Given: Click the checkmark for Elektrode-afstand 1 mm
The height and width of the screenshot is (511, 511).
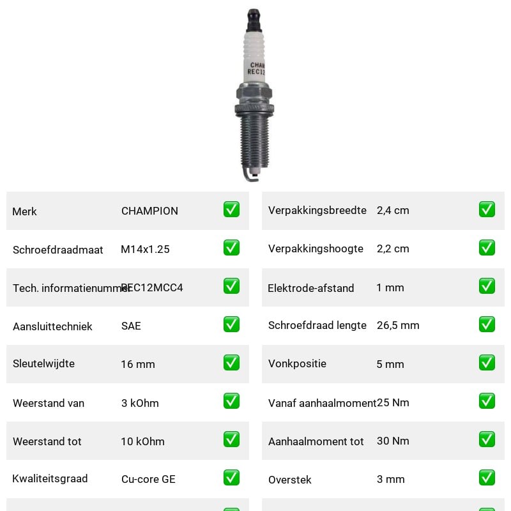Looking at the screenshot, I should tap(487, 286).
